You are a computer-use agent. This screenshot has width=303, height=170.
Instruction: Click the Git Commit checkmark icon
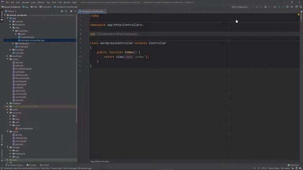[283, 7]
